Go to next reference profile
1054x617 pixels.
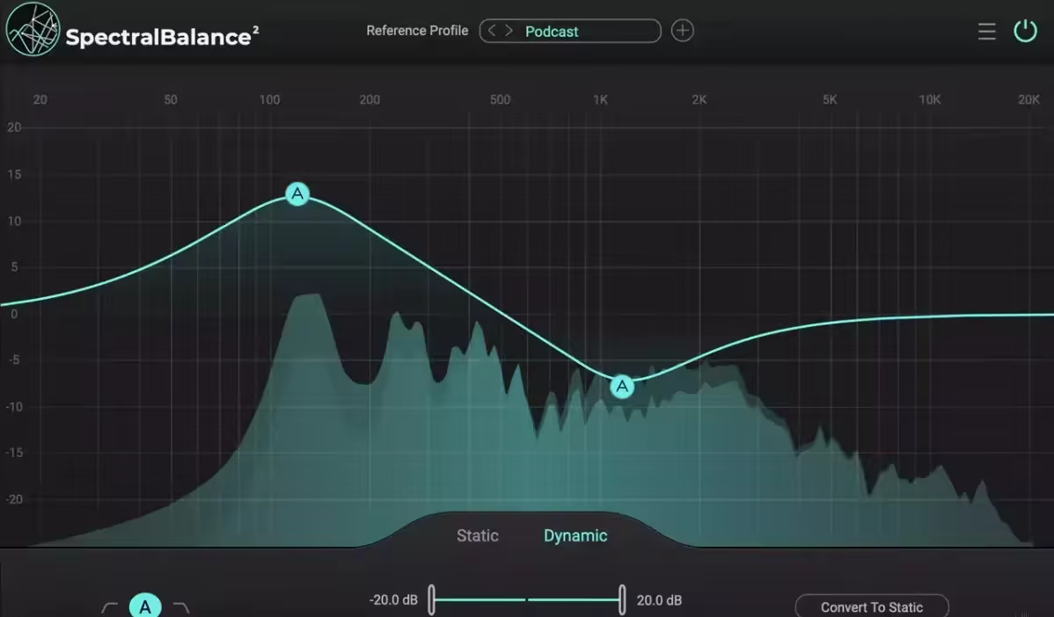coord(509,31)
